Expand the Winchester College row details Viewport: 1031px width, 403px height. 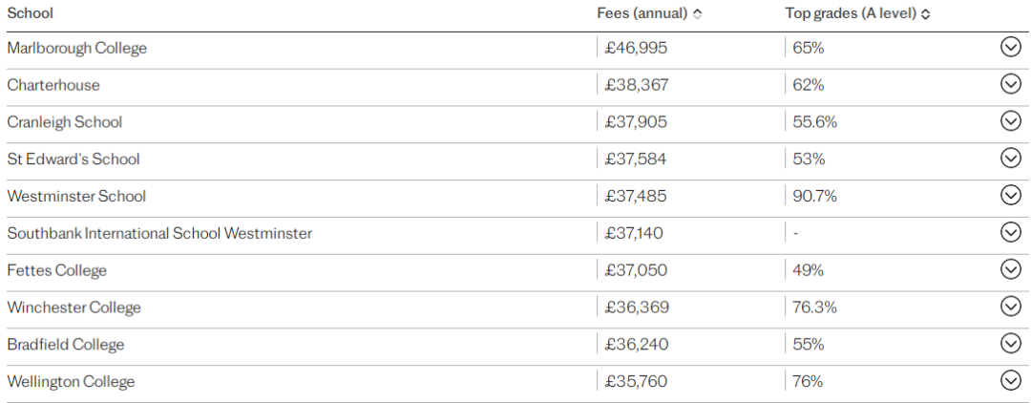click(1010, 307)
